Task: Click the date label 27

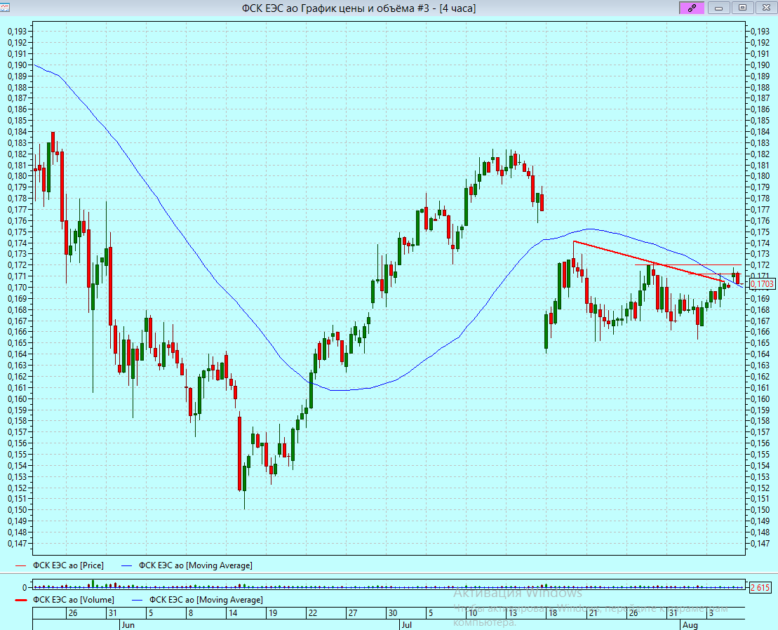Action: pyautogui.click(x=353, y=612)
